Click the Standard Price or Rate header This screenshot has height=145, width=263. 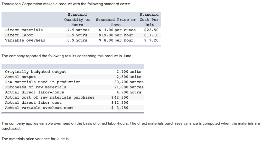(116, 22)
